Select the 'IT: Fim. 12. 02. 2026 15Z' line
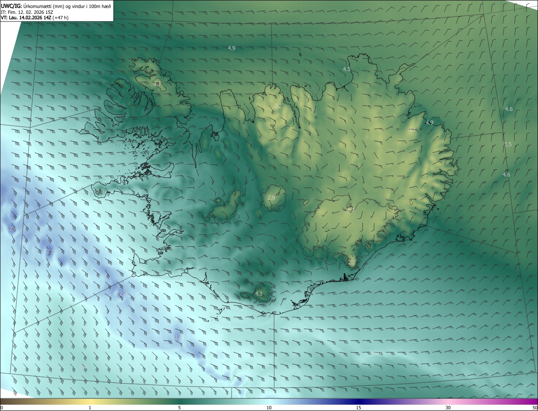The image size is (538, 411). tap(27, 12)
